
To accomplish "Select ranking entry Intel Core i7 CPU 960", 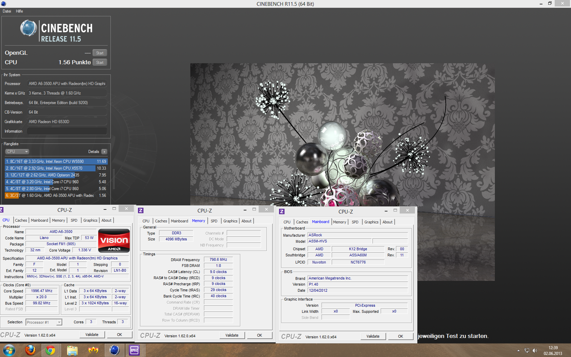I will point(56,182).
